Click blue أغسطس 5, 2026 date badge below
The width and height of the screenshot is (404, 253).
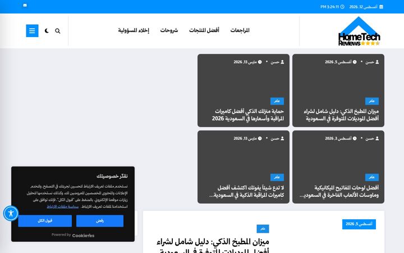pos(359,224)
